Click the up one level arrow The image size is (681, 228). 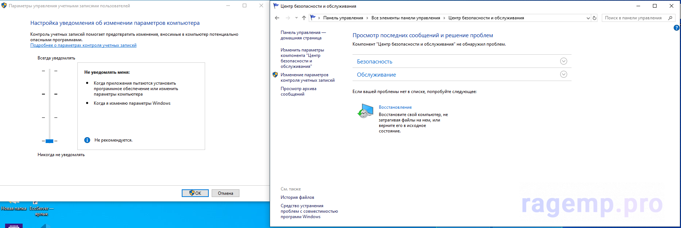(x=304, y=18)
